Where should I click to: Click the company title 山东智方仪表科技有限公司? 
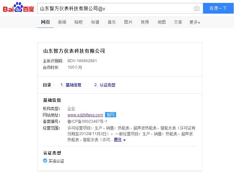(74, 51)
